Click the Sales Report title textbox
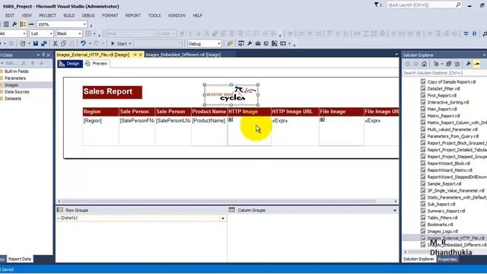The image size is (487, 274). pos(113,92)
